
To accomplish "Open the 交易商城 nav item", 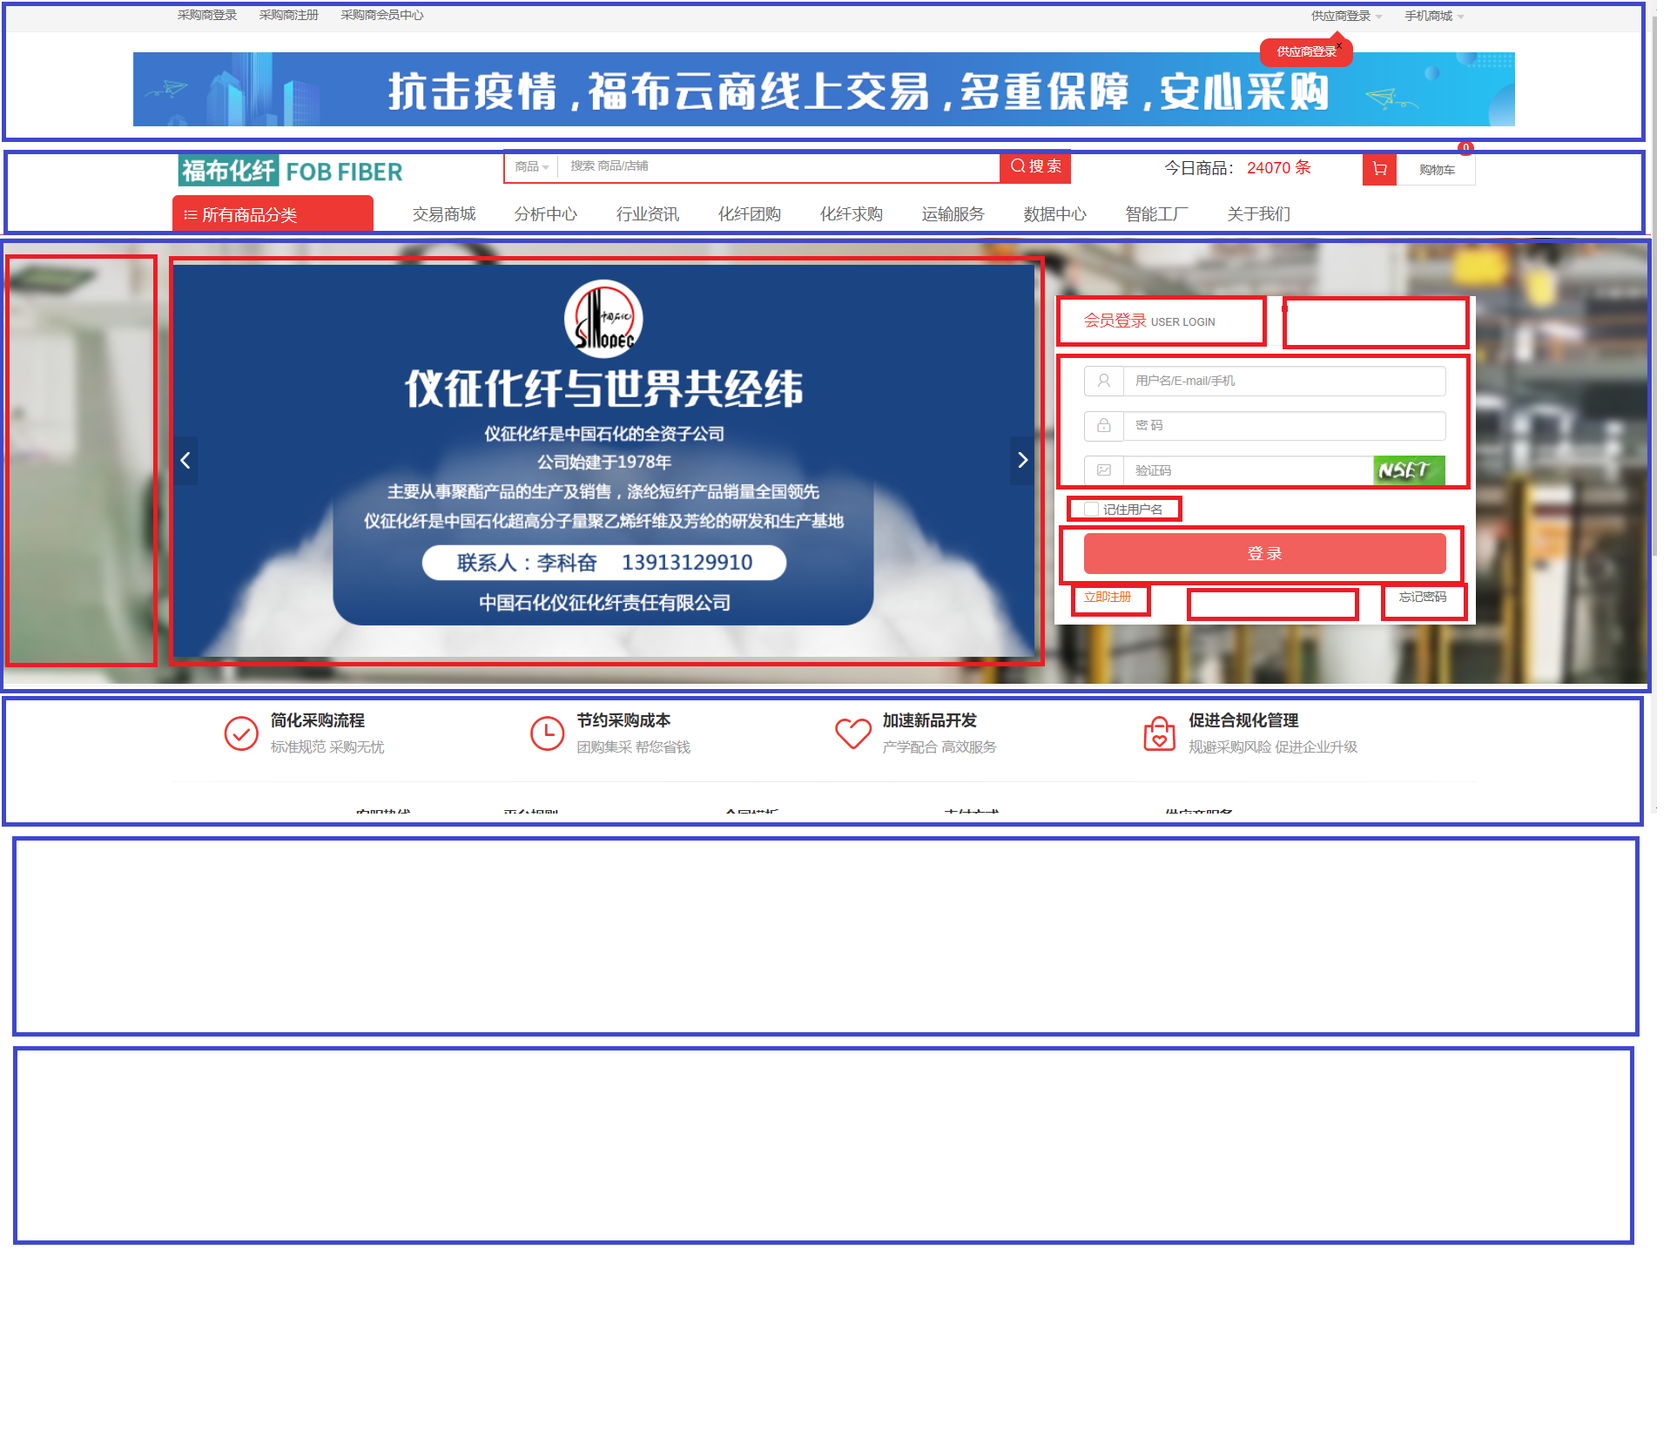I will coord(444,214).
